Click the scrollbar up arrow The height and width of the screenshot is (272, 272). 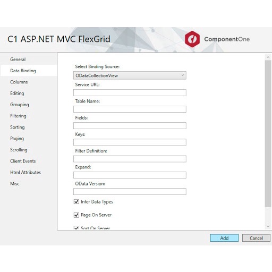click(x=268, y=57)
